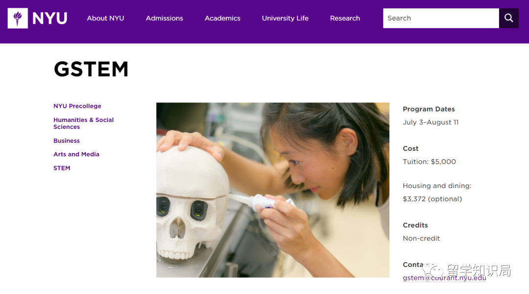Select the Non-credit text
This screenshot has width=529, height=294.
coord(421,238)
